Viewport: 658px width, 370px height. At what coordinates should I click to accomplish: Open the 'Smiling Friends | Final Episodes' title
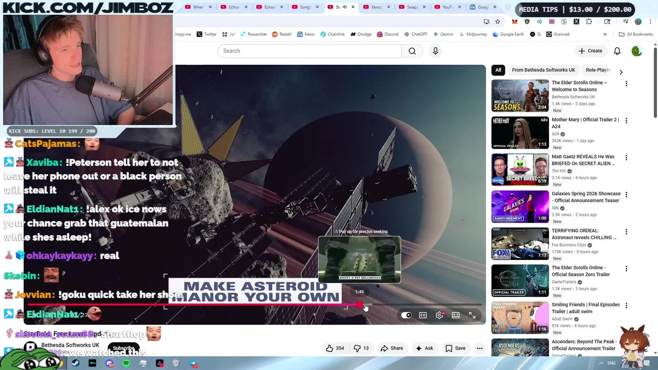(x=586, y=308)
